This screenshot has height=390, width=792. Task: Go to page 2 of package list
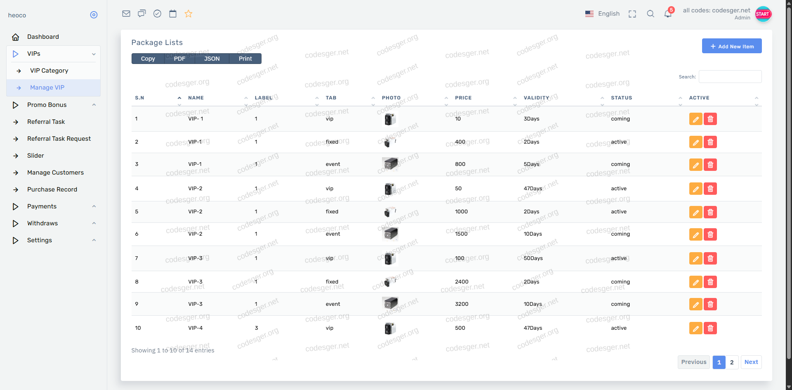pyautogui.click(x=732, y=362)
